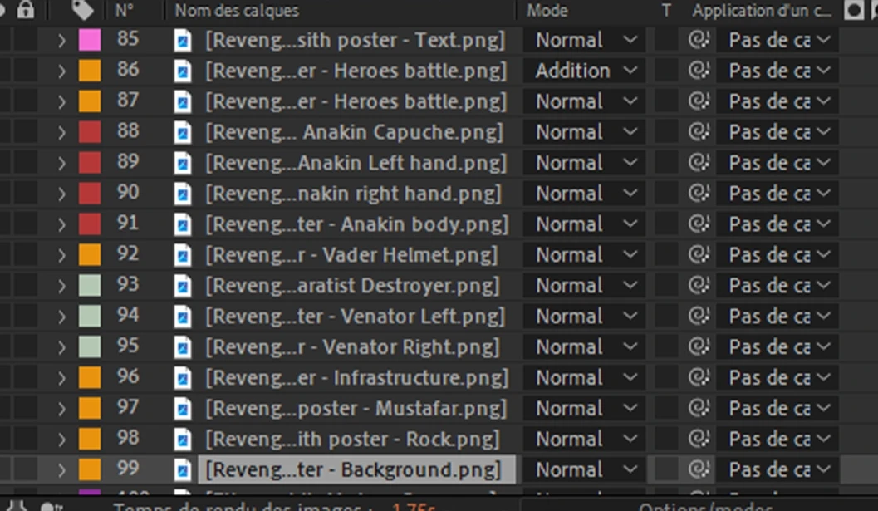Toggle lock box for layer 87
878x511 pixels.
[x=26, y=101]
